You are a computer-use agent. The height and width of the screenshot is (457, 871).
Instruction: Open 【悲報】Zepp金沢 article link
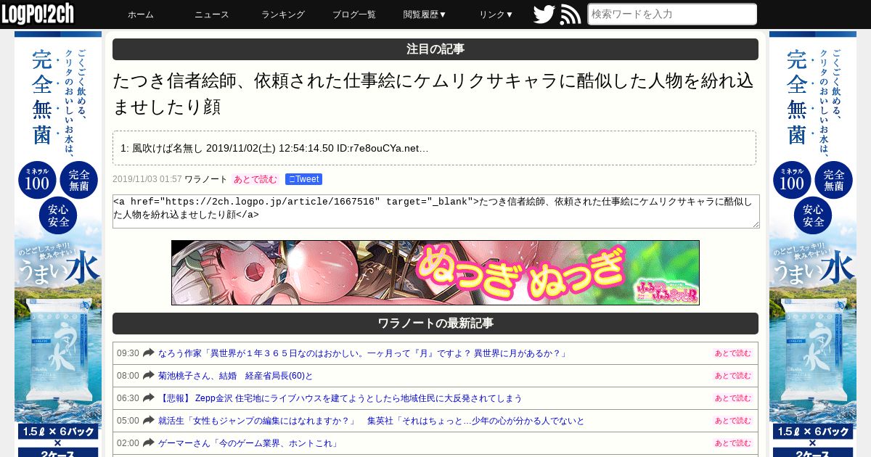coord(340,398)
